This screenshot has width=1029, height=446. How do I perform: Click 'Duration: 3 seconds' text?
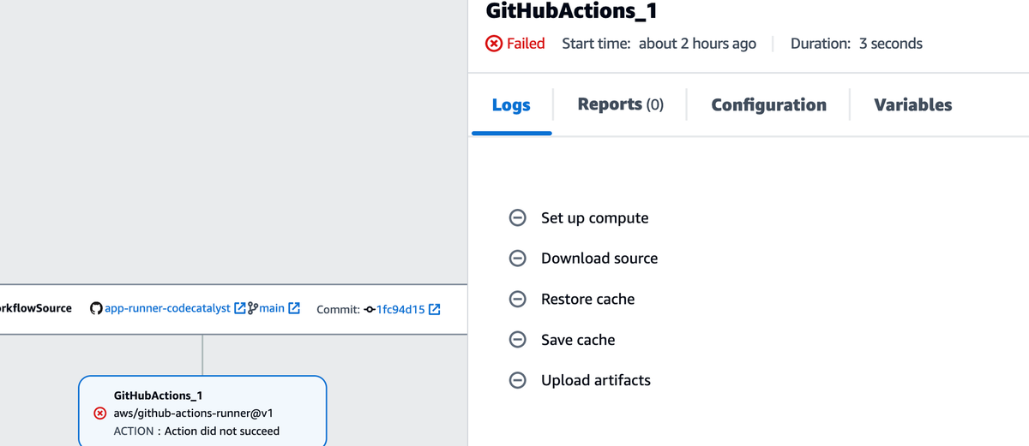coord(857,44)
